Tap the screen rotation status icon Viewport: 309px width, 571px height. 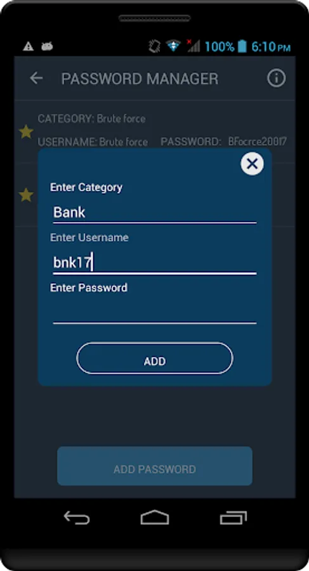coord(155,46)
